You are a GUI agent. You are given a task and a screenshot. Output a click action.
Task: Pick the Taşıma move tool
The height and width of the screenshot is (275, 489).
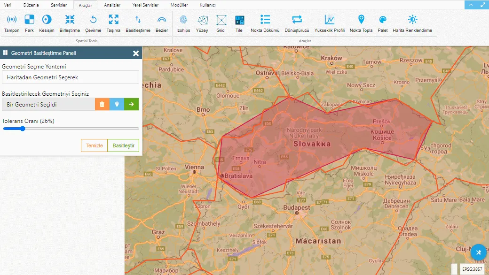pos(113,23)
